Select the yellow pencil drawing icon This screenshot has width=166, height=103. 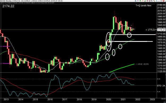coord(143,1)
